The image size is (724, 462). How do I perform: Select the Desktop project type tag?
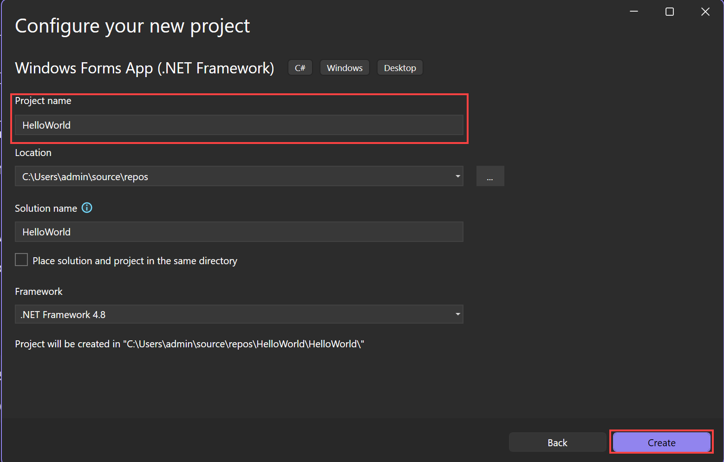400,67
